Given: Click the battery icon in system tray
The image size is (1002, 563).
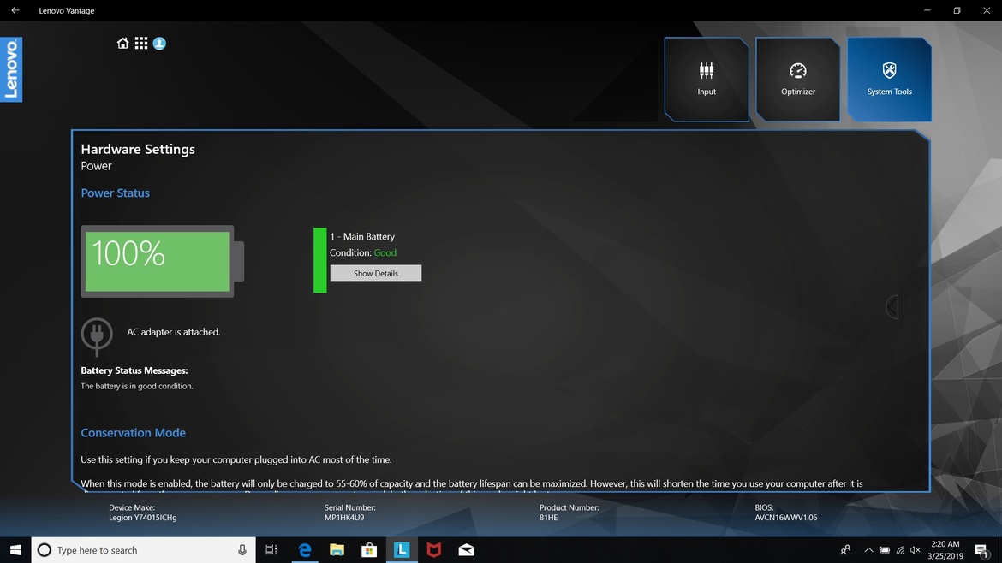Looking at the screenshot, I should (885, 550).
